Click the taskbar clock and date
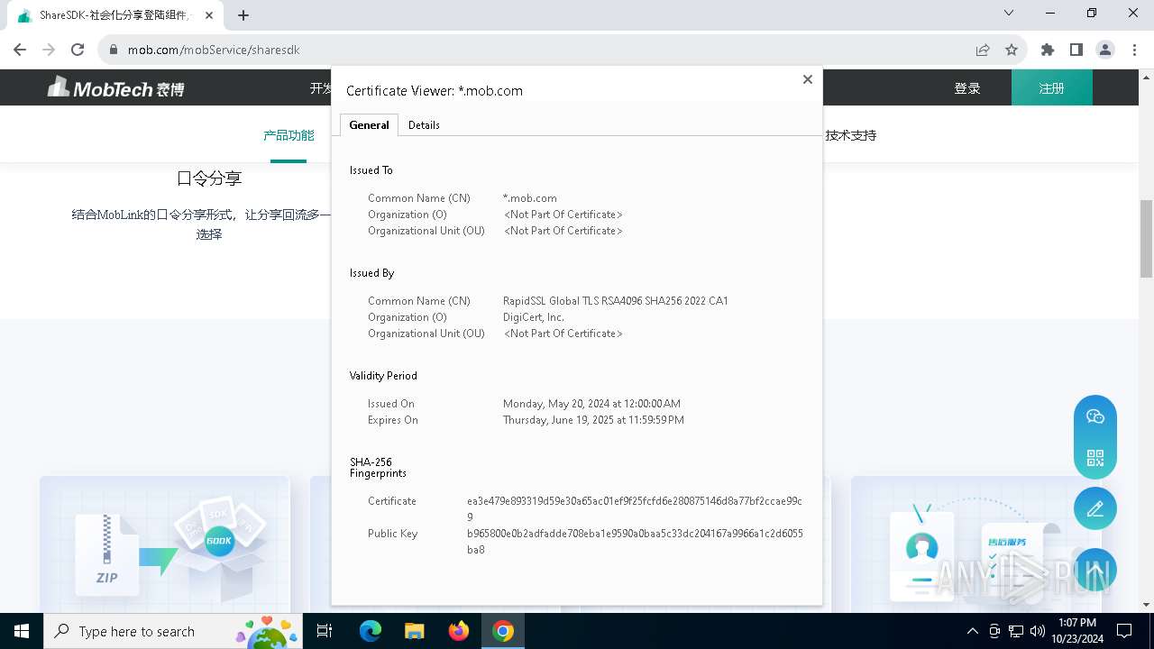 pyautogui.click(x=1076, y=631)
